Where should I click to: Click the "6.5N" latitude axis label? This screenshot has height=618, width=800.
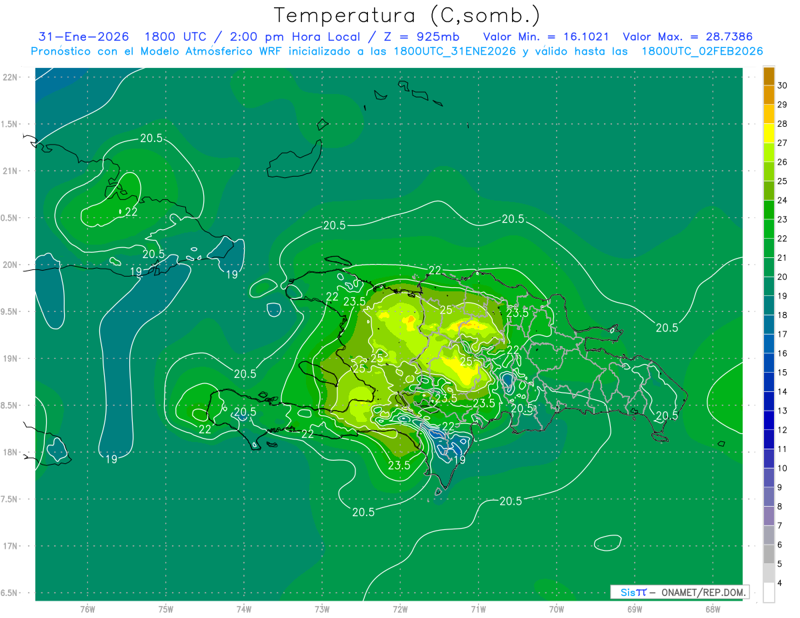(x=11, y=593)
